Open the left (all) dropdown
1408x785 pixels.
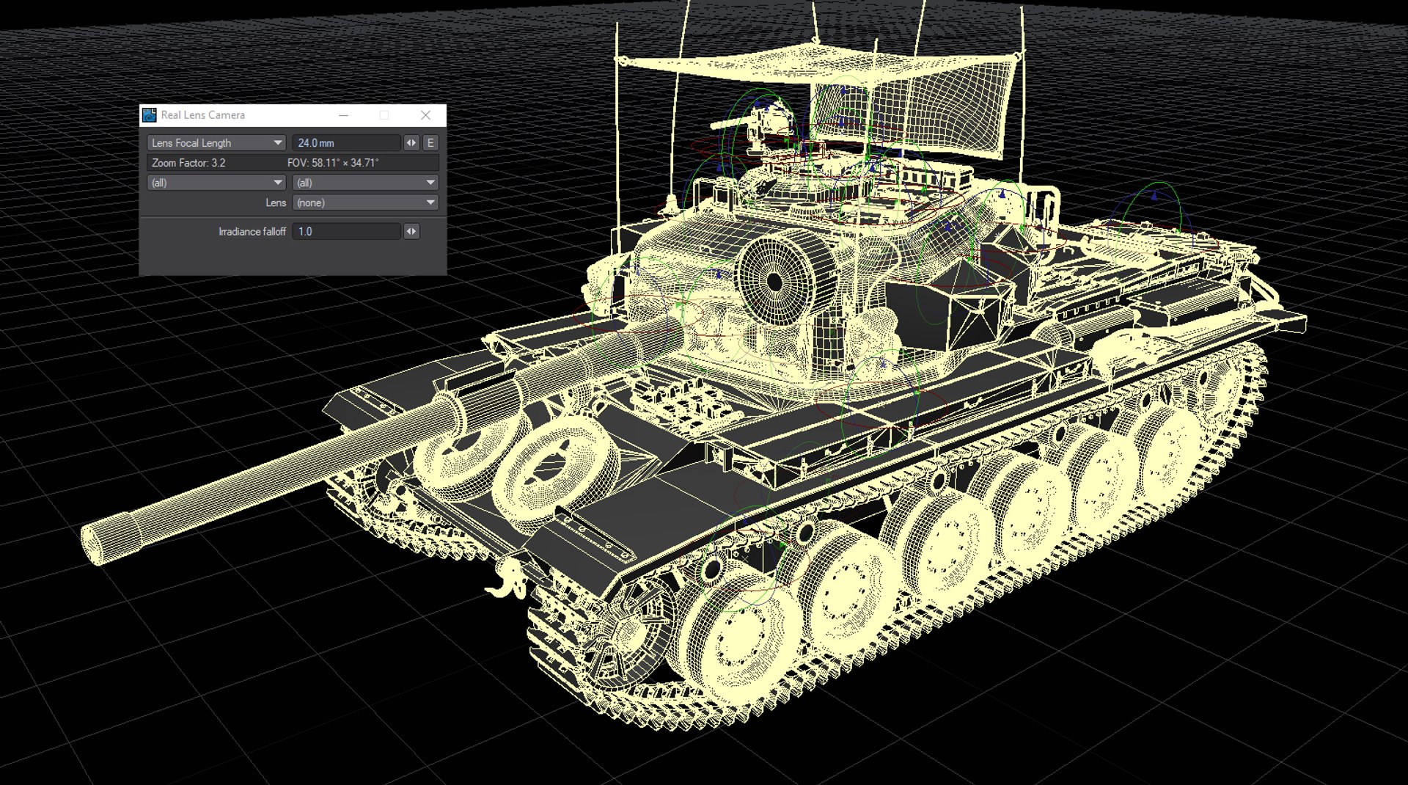click(216, 183)
